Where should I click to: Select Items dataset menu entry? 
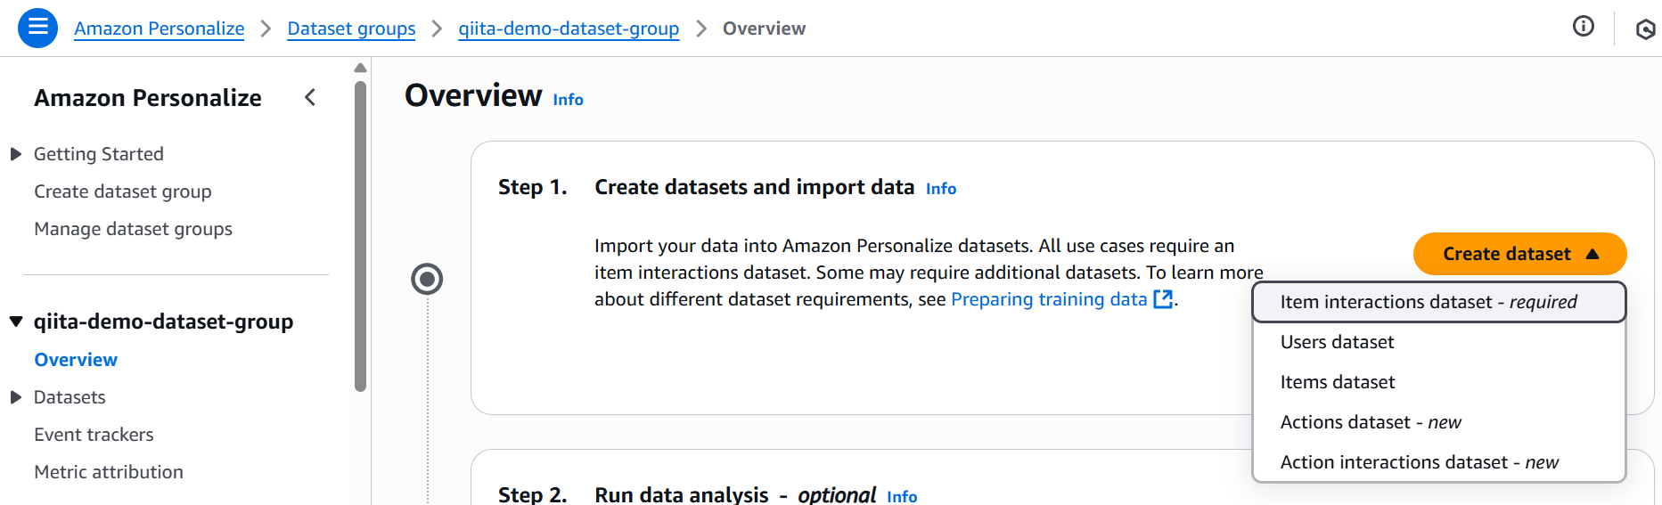(x=1337, y=382)
